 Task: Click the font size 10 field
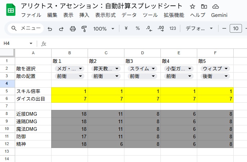point(236,28)
